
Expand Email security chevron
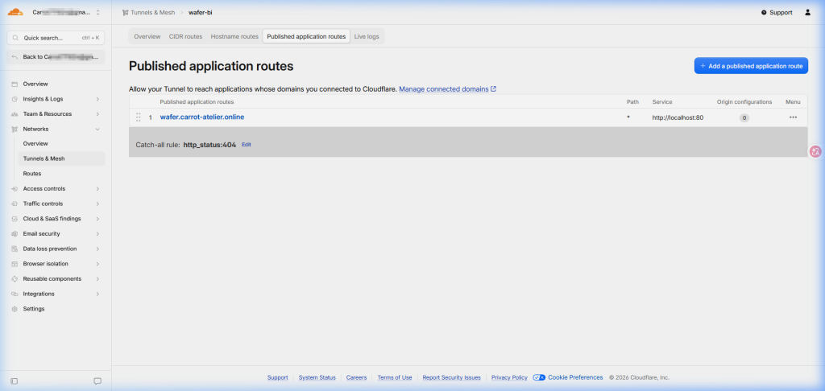point(97,234)
